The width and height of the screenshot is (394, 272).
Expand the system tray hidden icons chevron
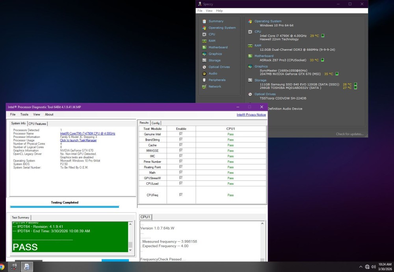[361, 267]
